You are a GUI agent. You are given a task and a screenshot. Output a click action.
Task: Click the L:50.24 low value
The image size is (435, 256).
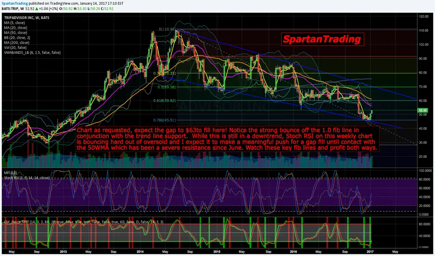coord(93,8)
